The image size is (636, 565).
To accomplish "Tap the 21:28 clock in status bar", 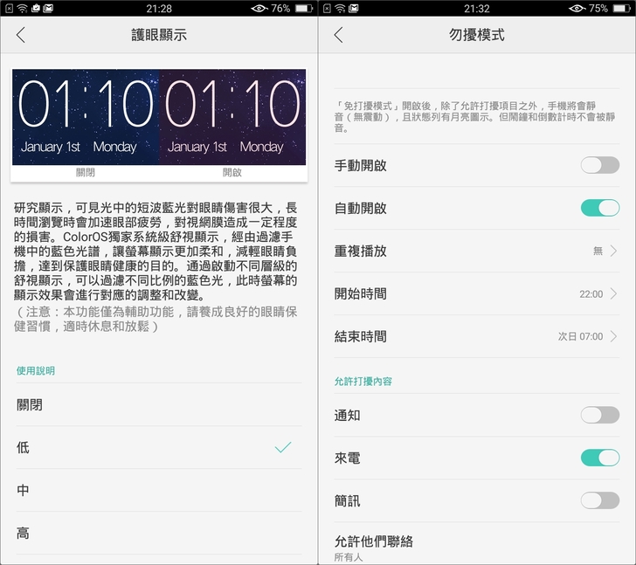I will 159,8.
